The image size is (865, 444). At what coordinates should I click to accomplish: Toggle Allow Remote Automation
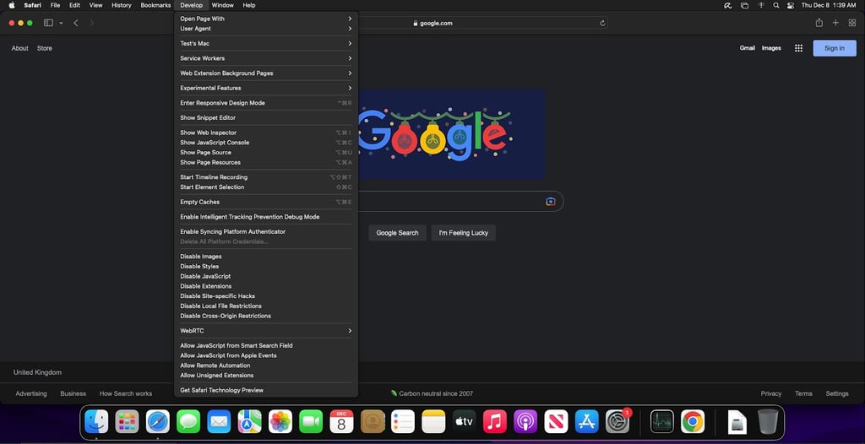266,365
